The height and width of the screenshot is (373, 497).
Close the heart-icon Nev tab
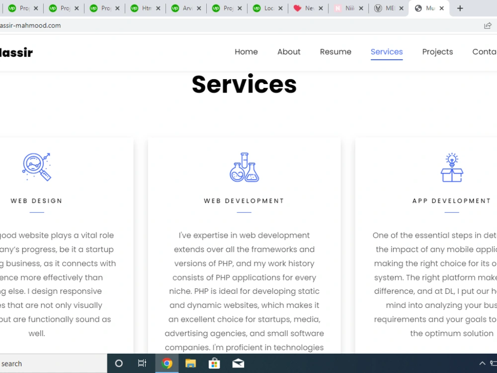tap(321, 8)
